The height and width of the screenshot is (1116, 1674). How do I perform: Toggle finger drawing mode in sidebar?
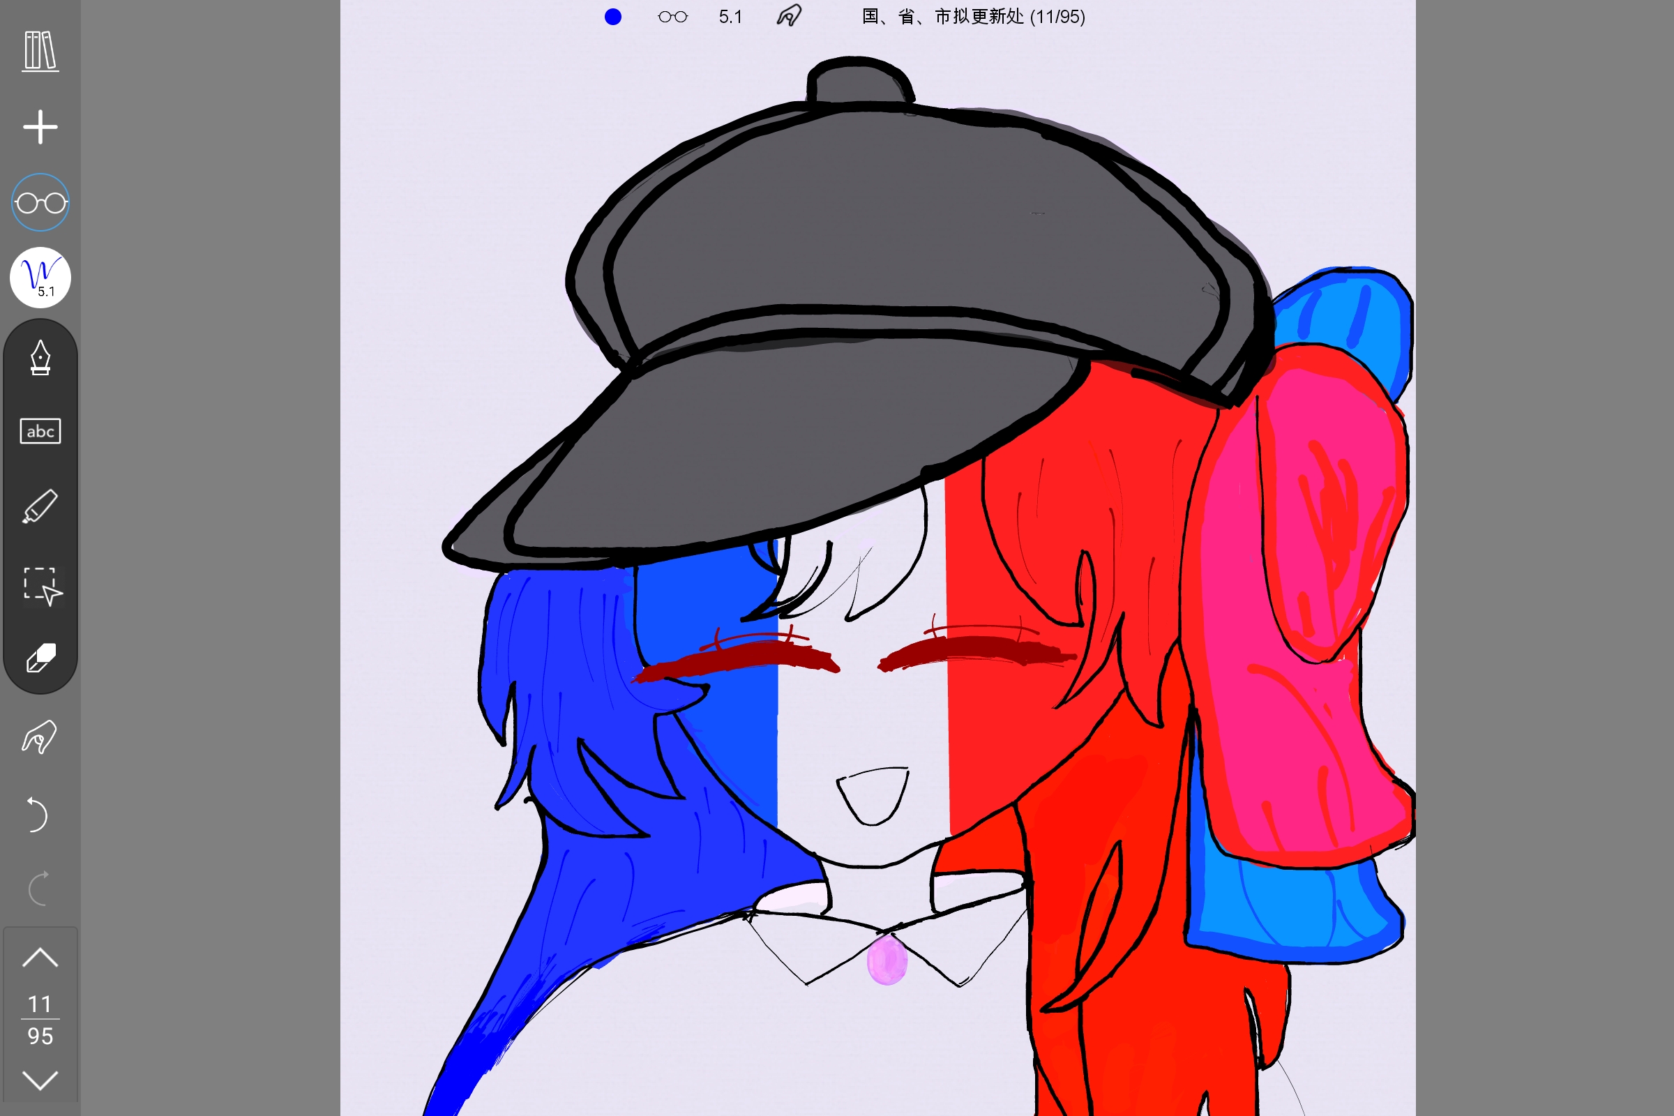39,737
